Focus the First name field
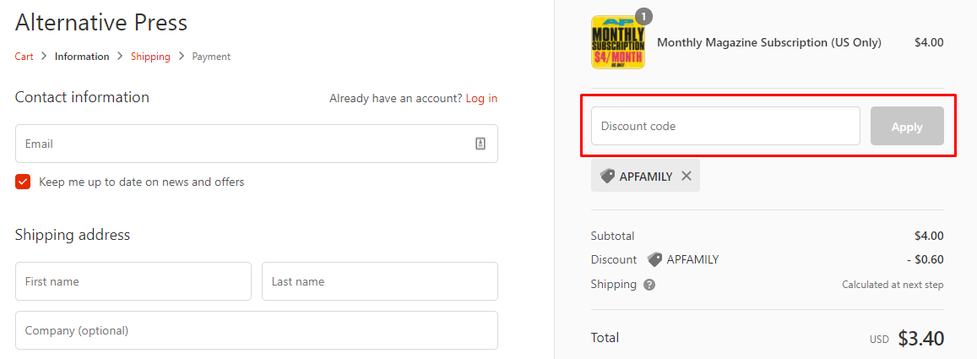The image size is (977, 359). (133, 282)
